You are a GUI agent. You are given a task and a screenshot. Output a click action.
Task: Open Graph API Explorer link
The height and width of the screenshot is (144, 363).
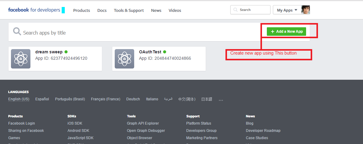coord(143,123)
